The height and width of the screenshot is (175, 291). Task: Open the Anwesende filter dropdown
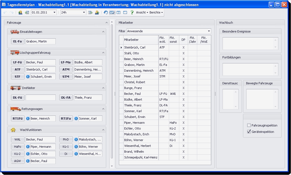click(209, 31)
